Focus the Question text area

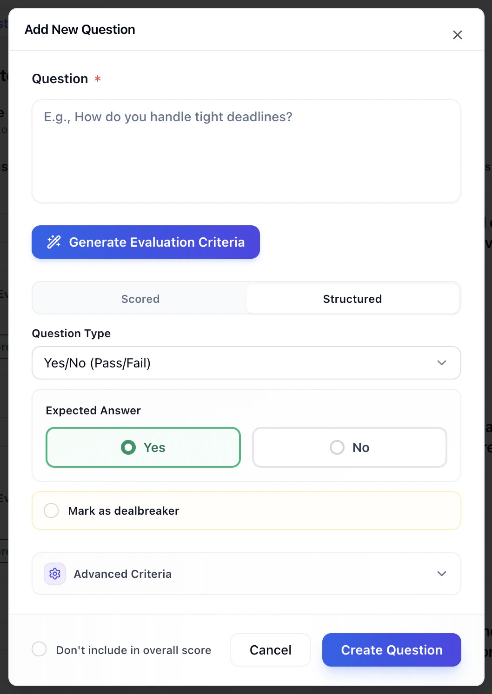246,151
